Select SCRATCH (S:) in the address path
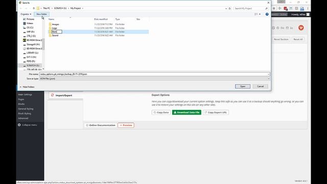Viewport: 327px width, 184px height. pyautogui.click(x=60, y=8)
